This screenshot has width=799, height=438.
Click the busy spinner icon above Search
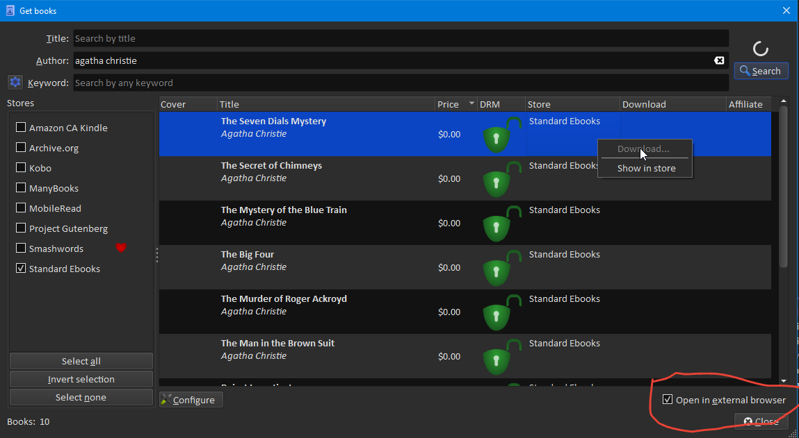point(761,49)
